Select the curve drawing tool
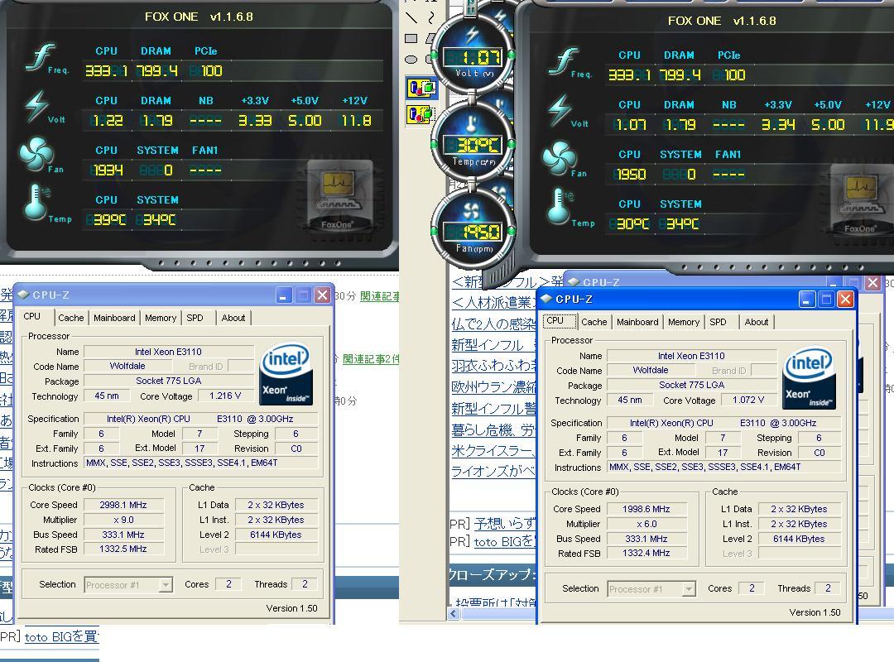The width and height of the screenshot is (894, 662). 431,17
